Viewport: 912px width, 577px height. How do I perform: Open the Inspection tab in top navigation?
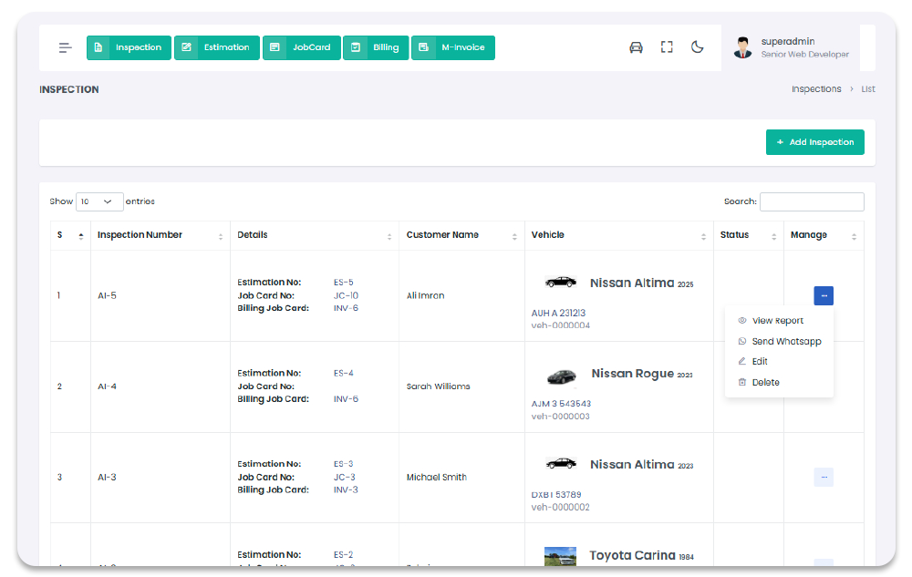(x=129, y=47)
